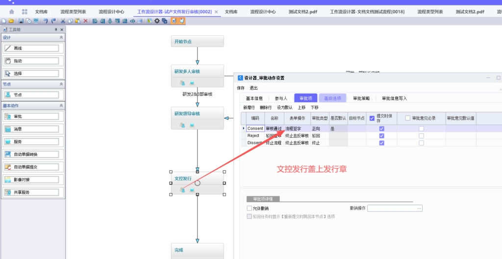Select the 节点 node tool
Viewport: 502px width, 259px height.
[33, 95]
